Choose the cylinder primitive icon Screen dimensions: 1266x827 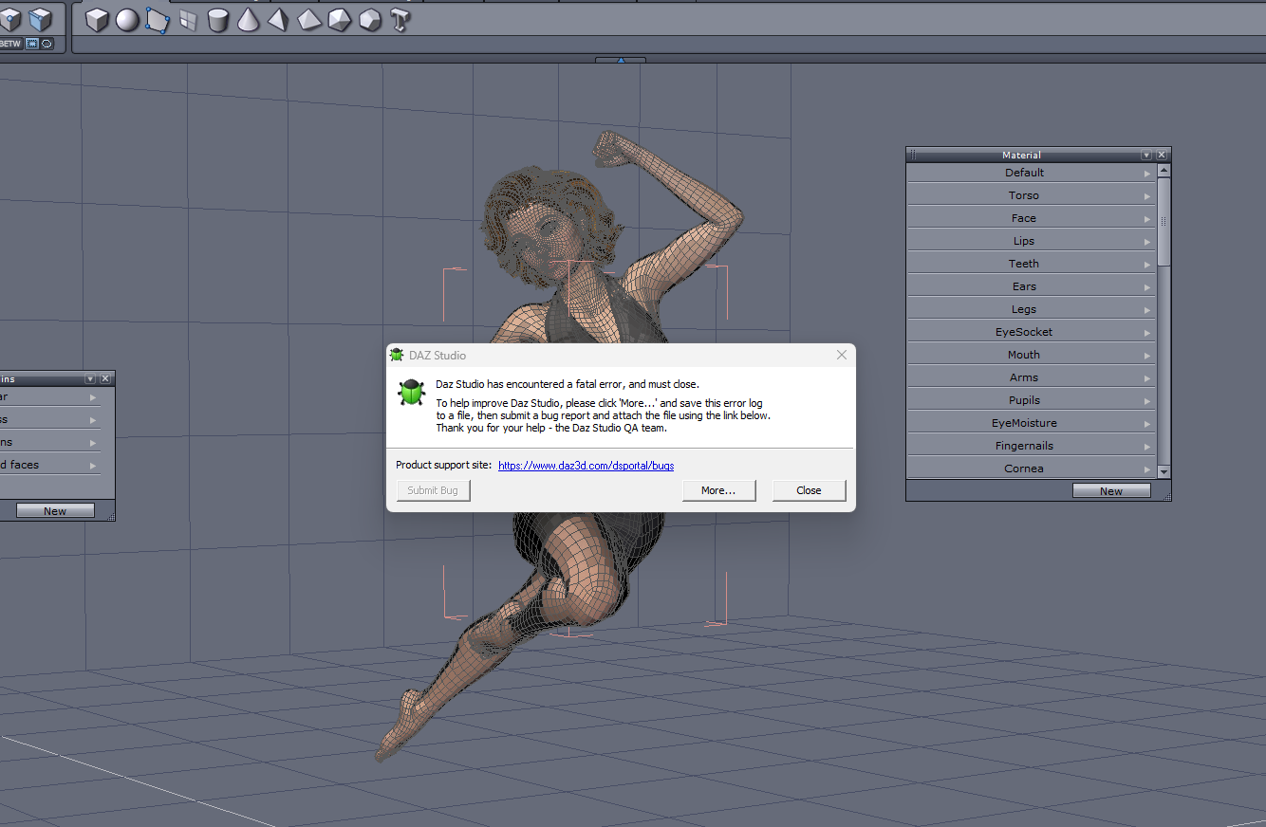[x=218, y=20]
